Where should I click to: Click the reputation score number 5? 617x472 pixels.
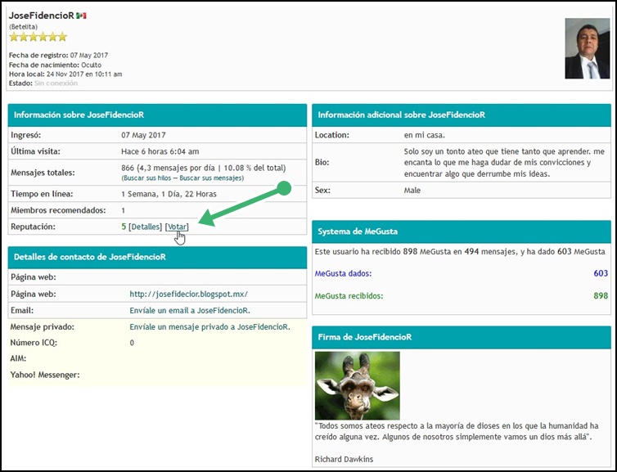[124, 227]
